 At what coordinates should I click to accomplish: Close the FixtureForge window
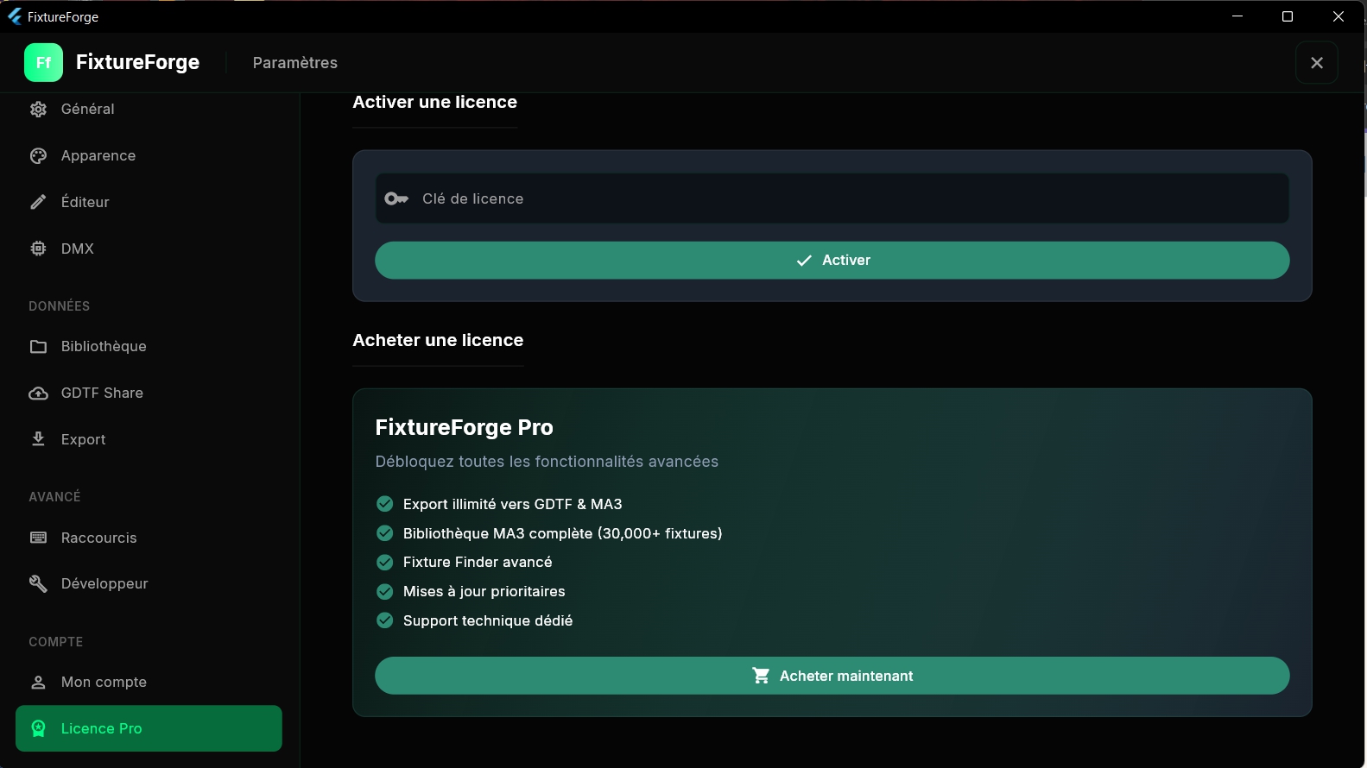point(1339,16)
